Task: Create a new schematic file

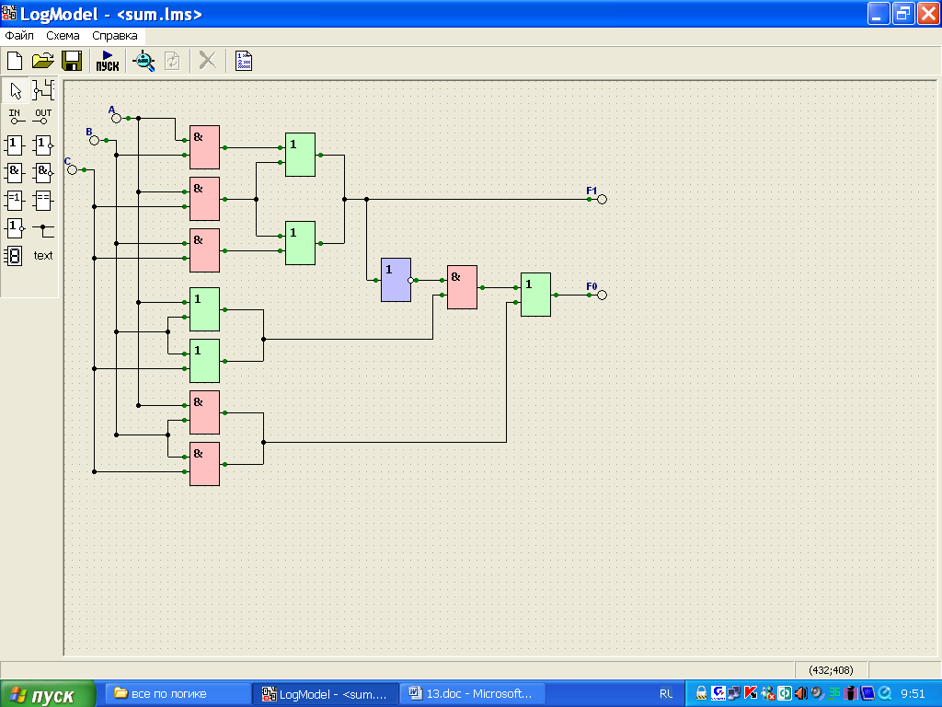Action: tap(15, 61)
